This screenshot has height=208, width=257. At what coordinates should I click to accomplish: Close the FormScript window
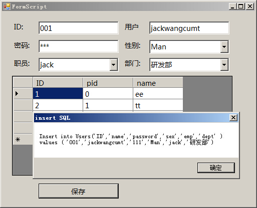tap(250, 6)
